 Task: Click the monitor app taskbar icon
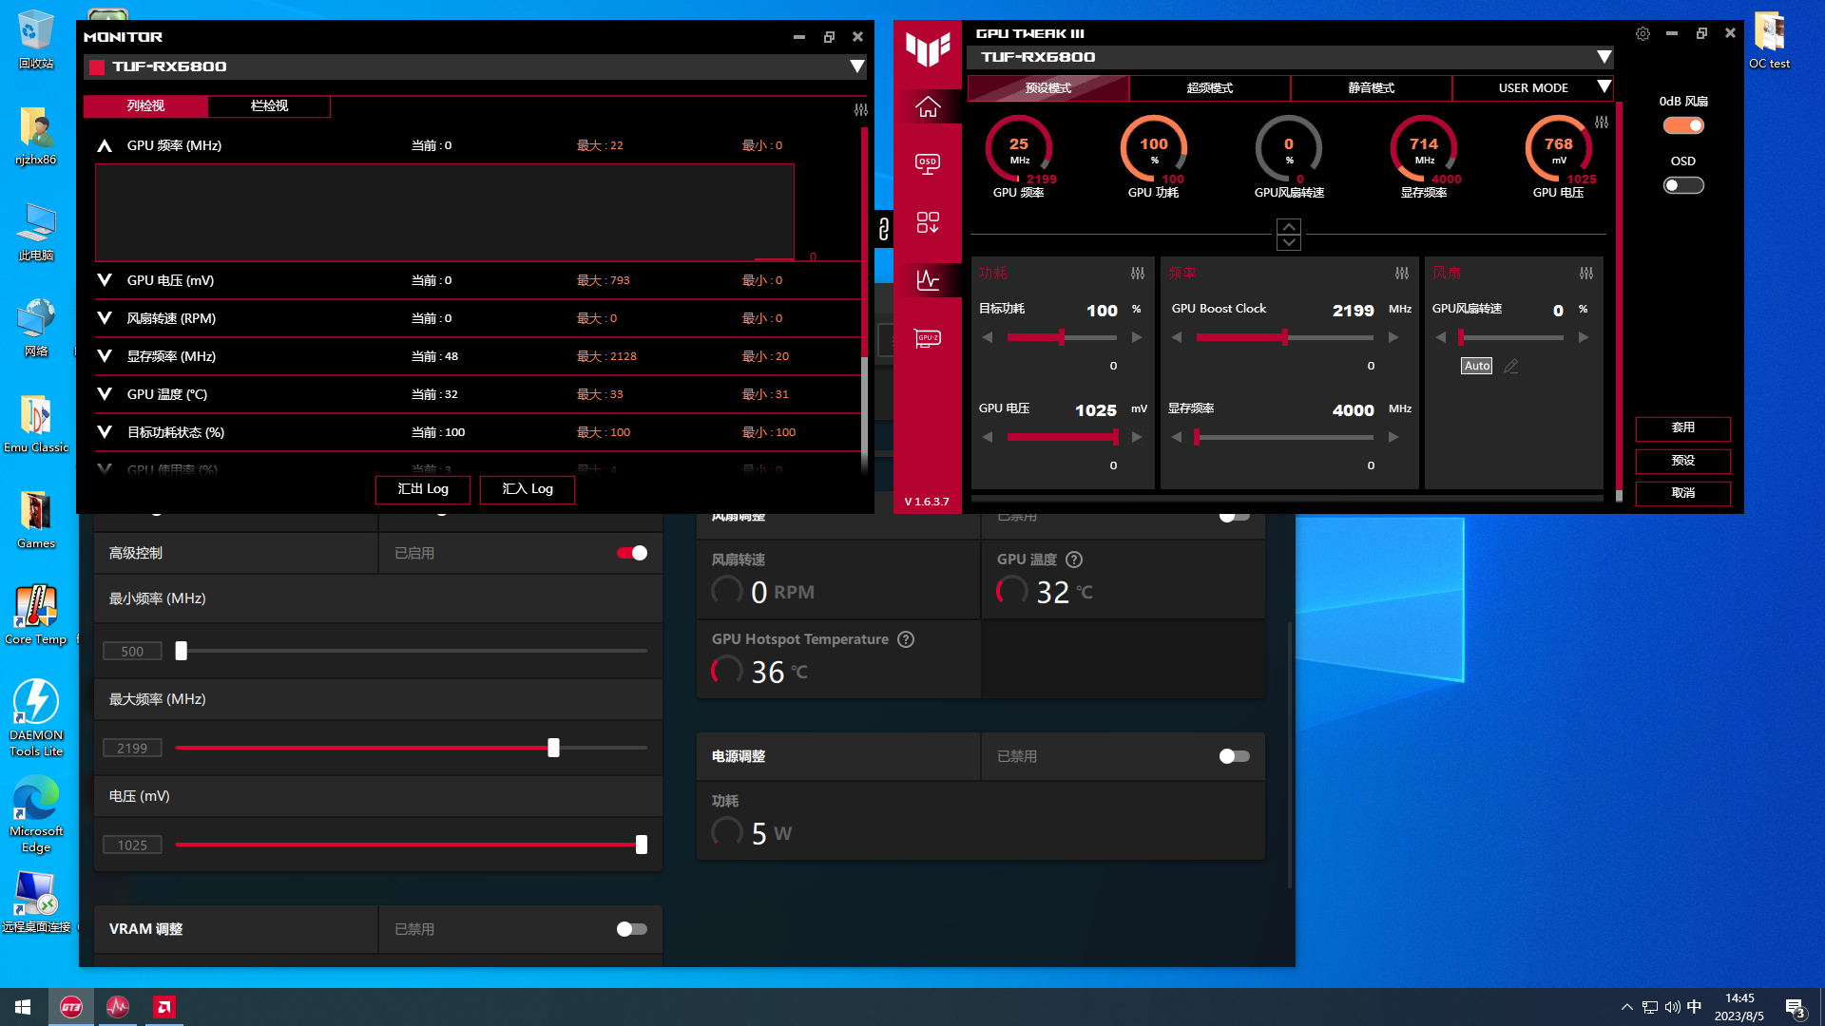[x=118, y=1007]
